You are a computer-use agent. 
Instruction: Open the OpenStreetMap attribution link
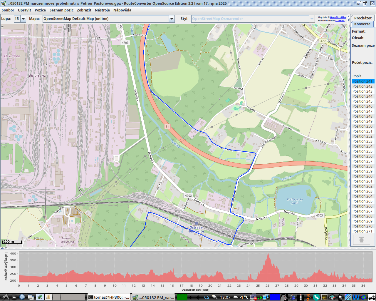click(338, 17)
